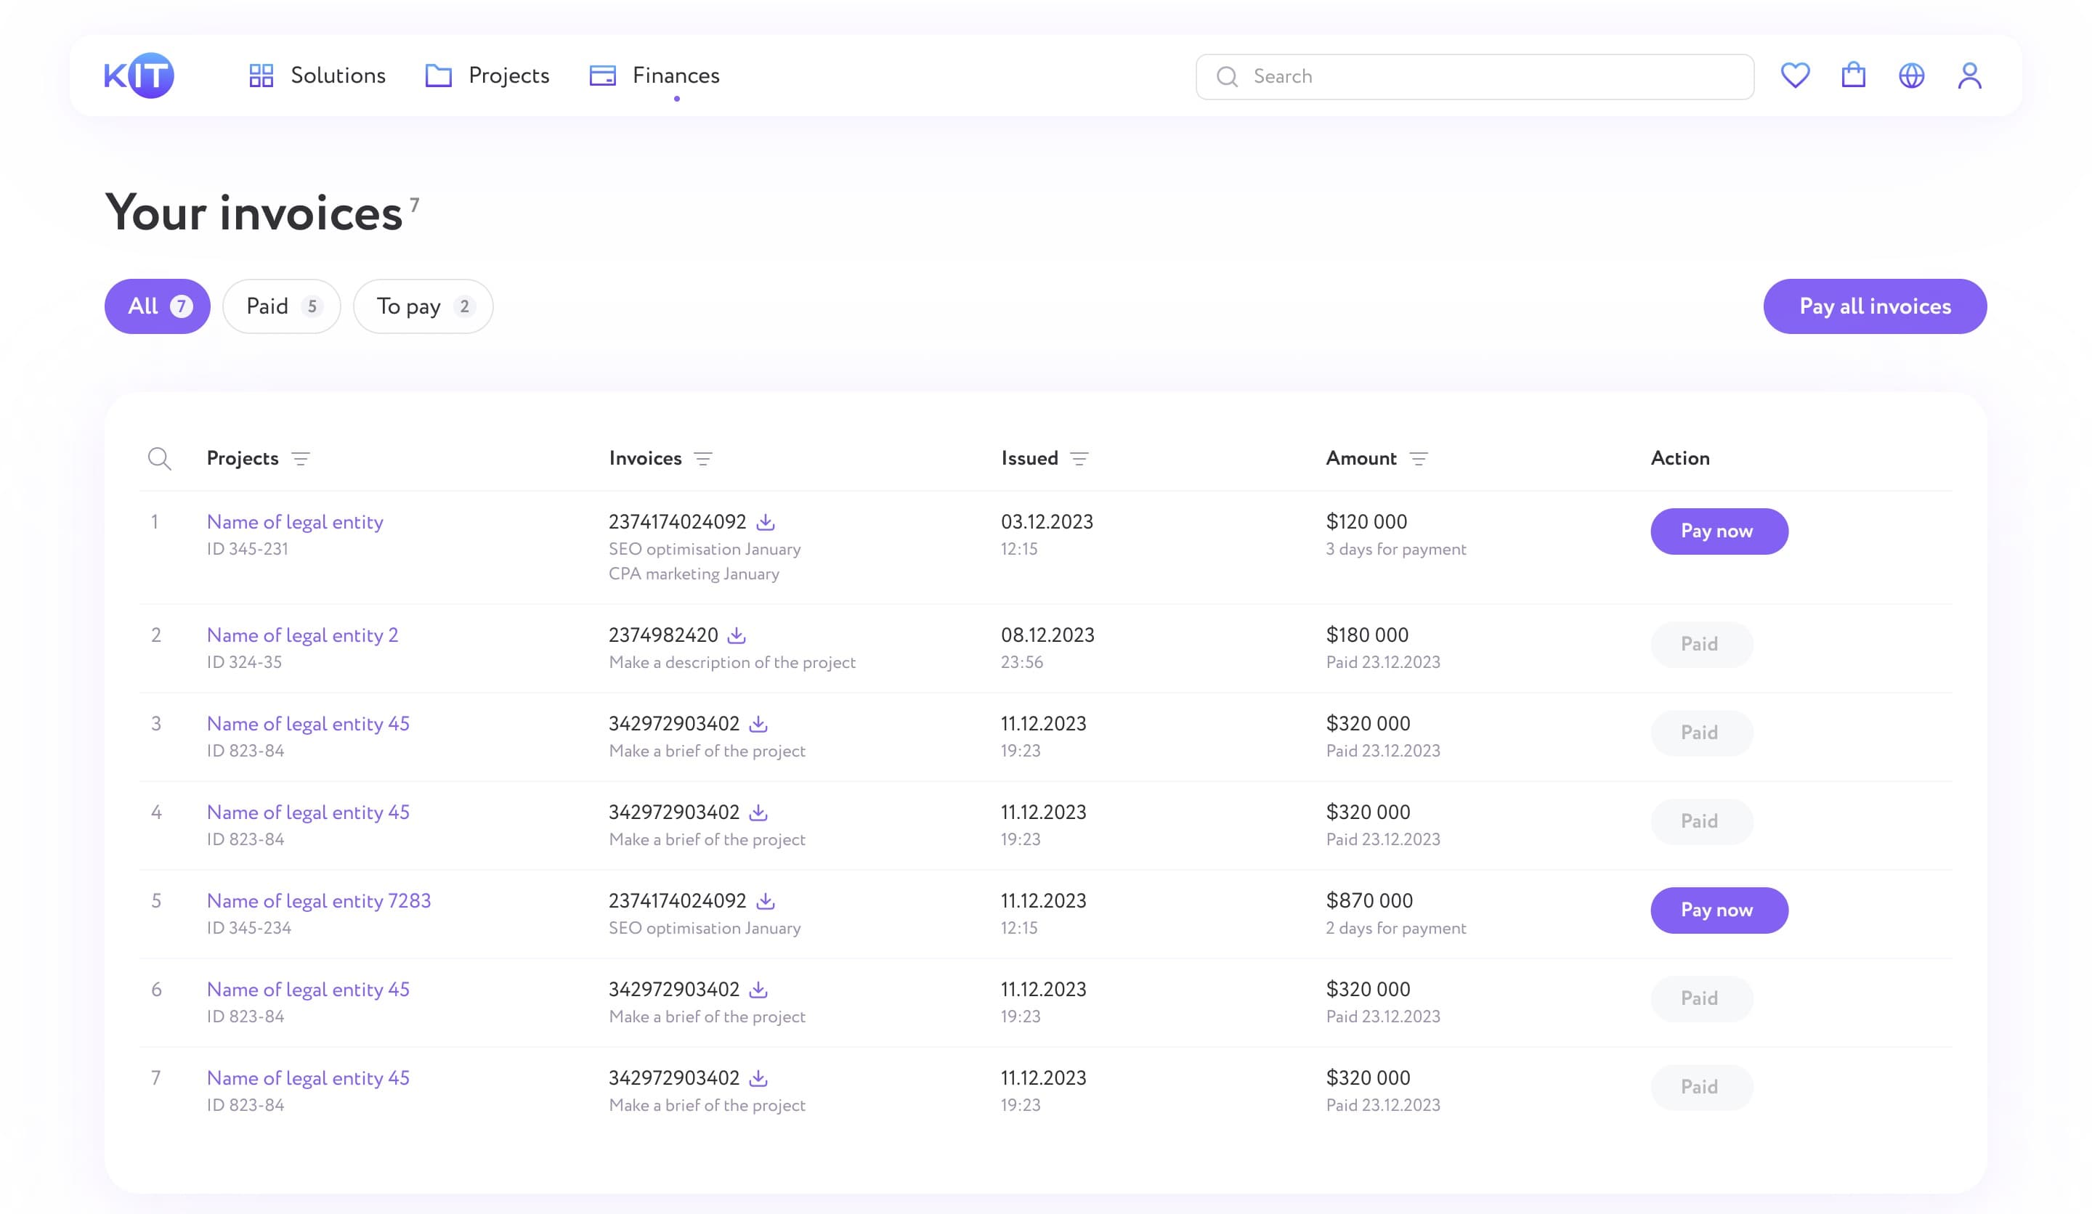Open Amount column filter icon

tap(1419, 459)
